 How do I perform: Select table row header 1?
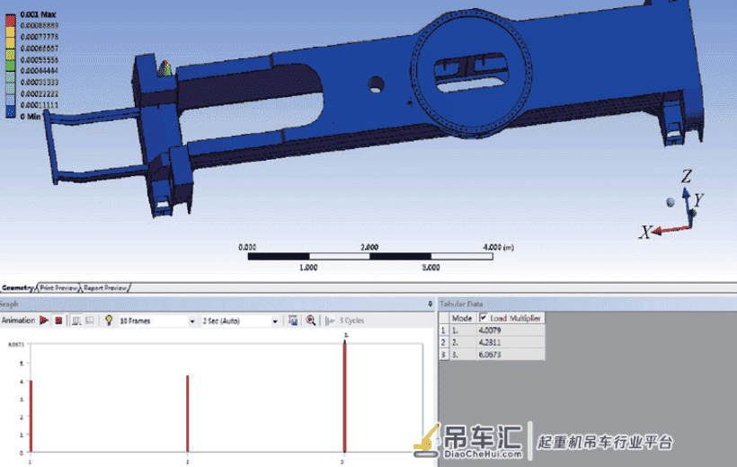click(x=443, y=330)
